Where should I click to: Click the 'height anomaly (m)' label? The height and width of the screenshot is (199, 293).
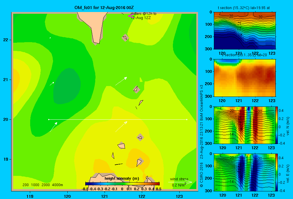[x=122, y=179]
